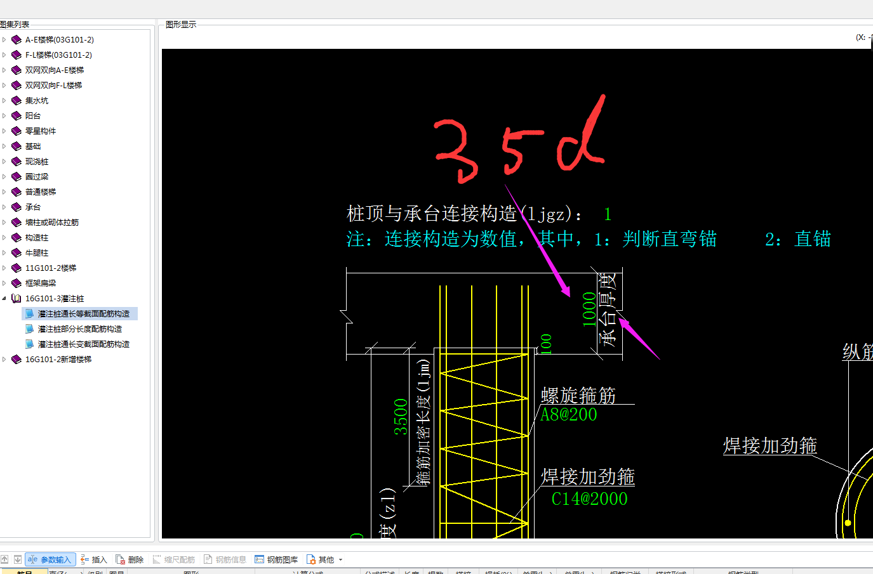This screenshot has height=574, width=873.
Task: Expand the 零星构件 tree node
Action: pyautogui.click(x=4, y=131)
